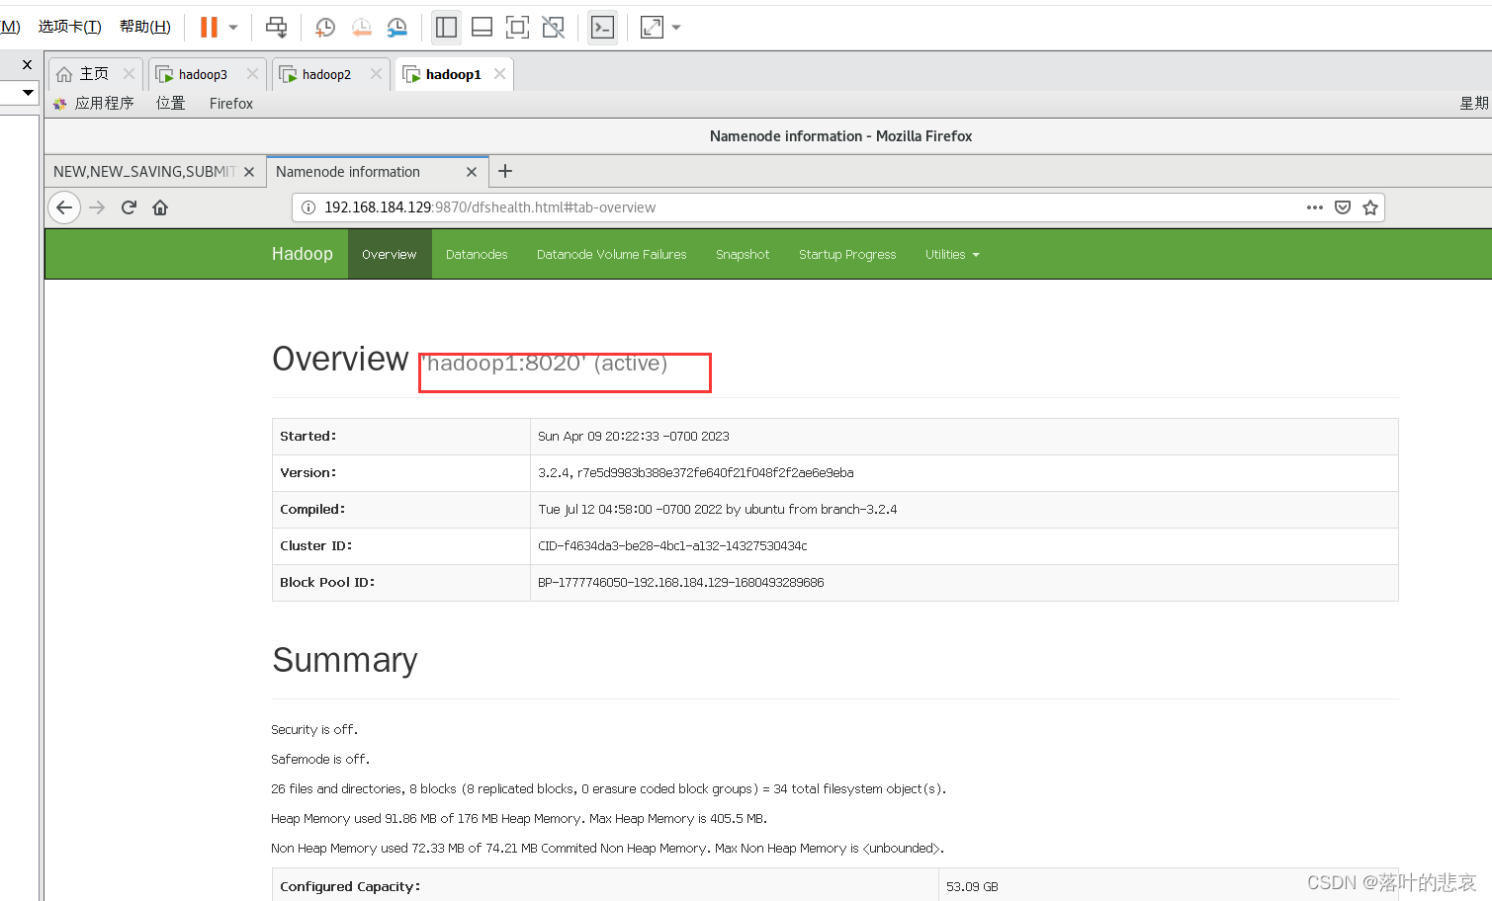1492x901 pixels.
Task: Expand the Utilities dropdown menu
Action: tap(952, 254)
